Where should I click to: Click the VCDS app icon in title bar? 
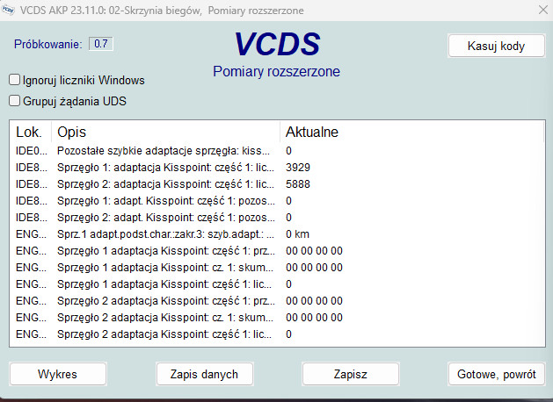point(8,10)
